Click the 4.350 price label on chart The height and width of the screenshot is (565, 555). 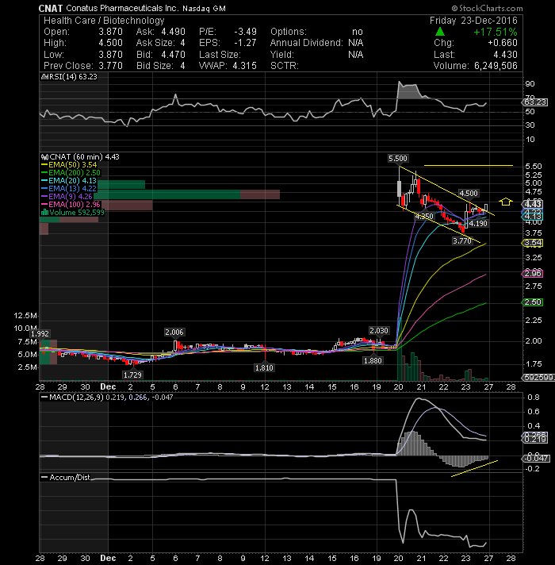(x=424, y=217)
